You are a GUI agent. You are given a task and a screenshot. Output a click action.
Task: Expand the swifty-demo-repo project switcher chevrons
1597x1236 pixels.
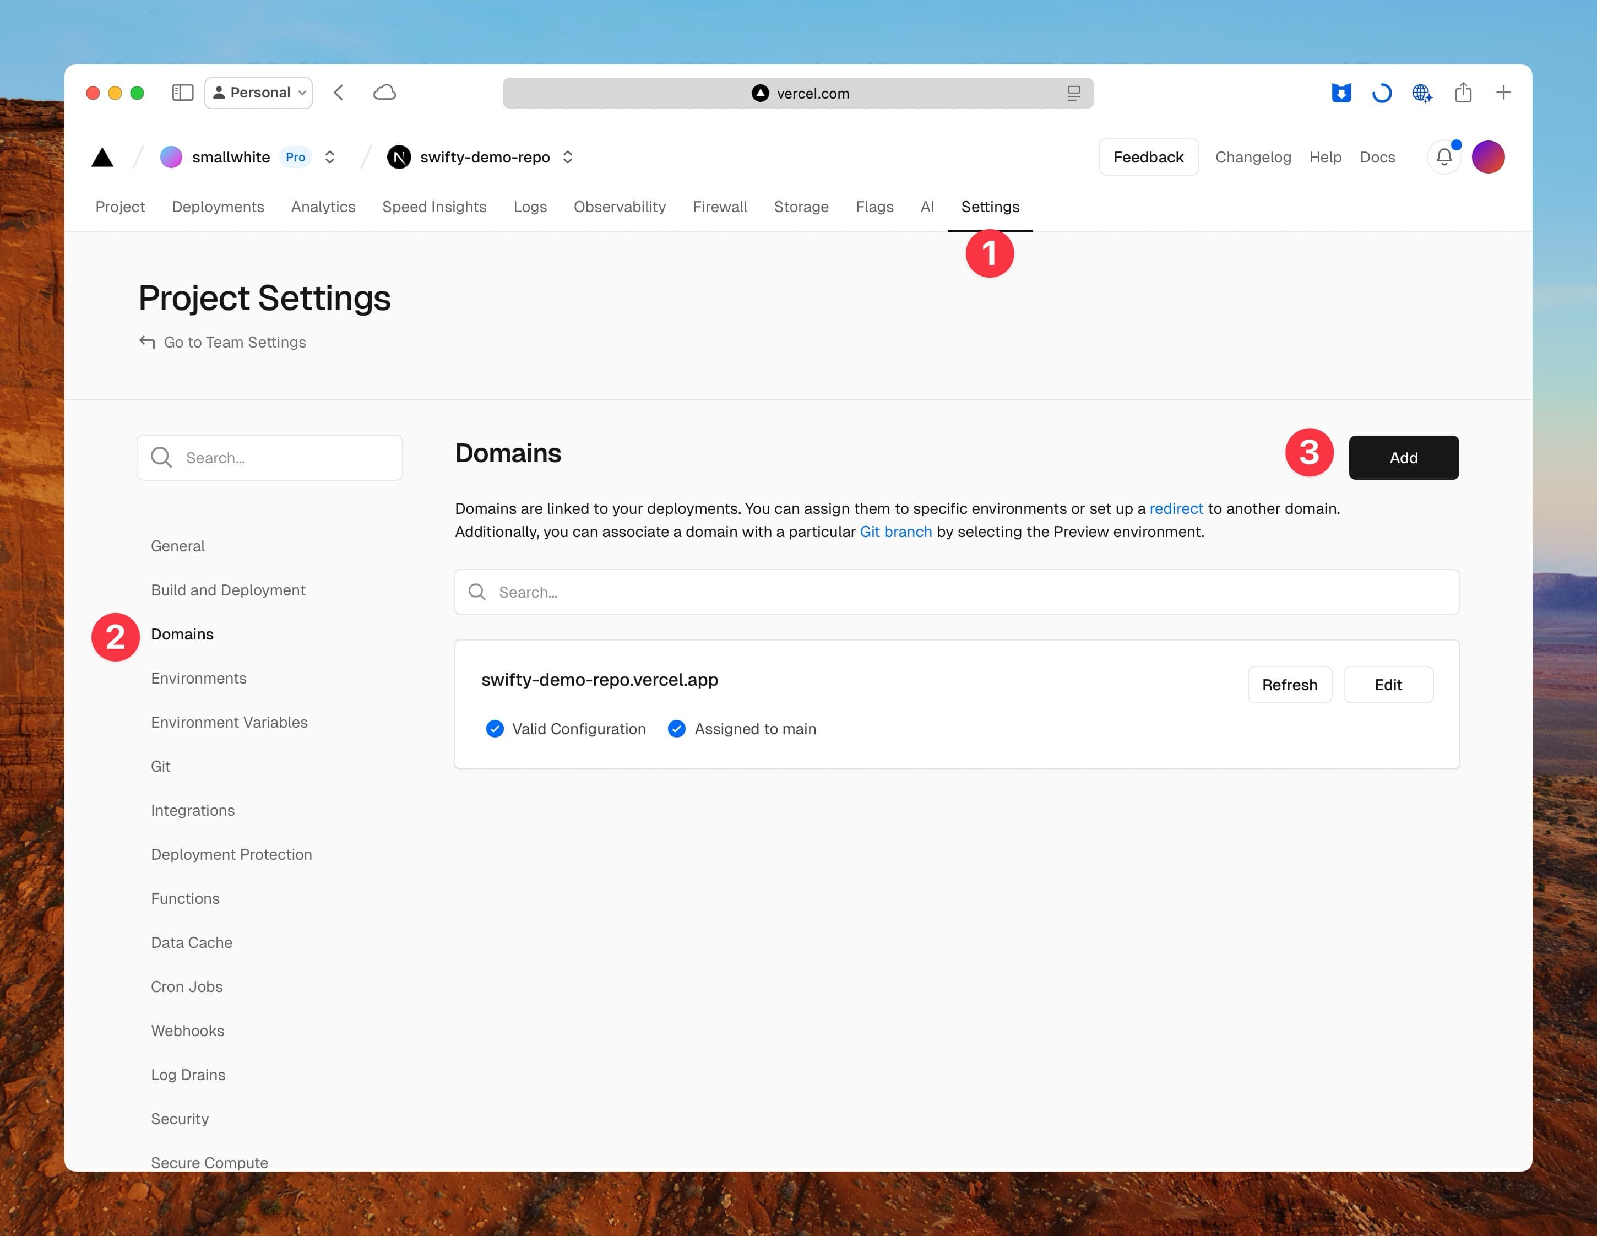point(567,157)
